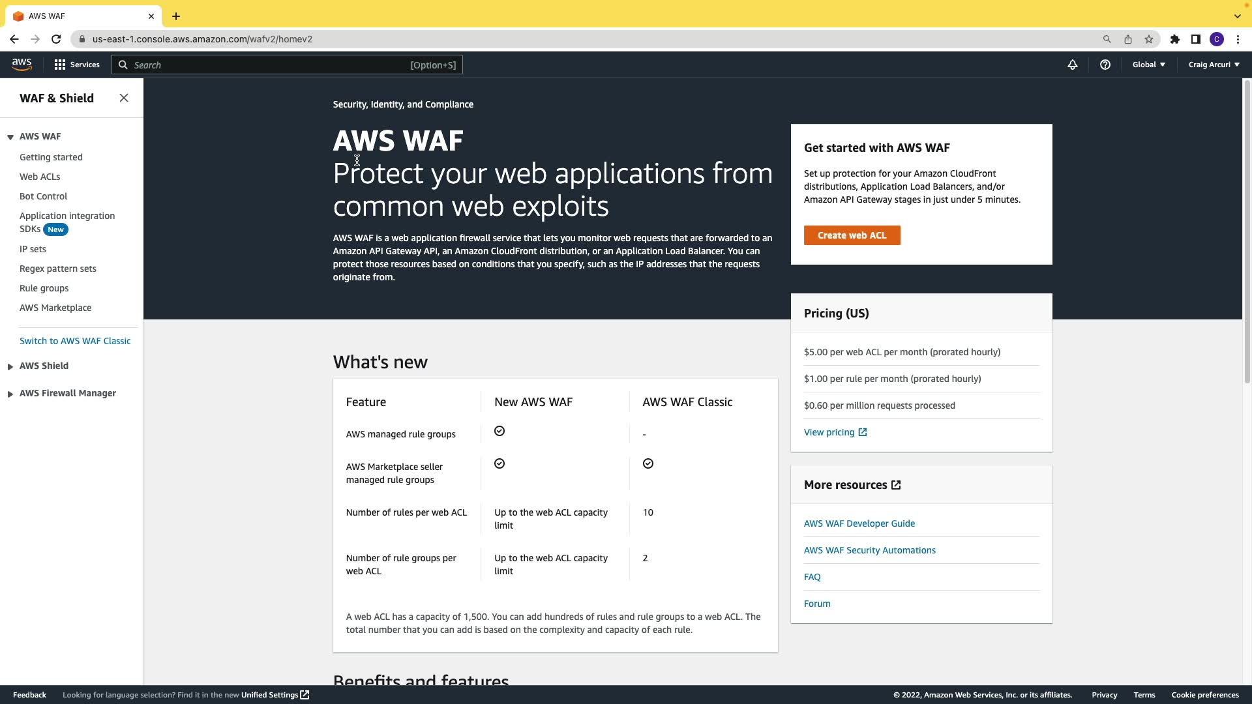Screen dimensions: 1252x704
Task: Open the Services grid menu
Action: tap(76, 65)
